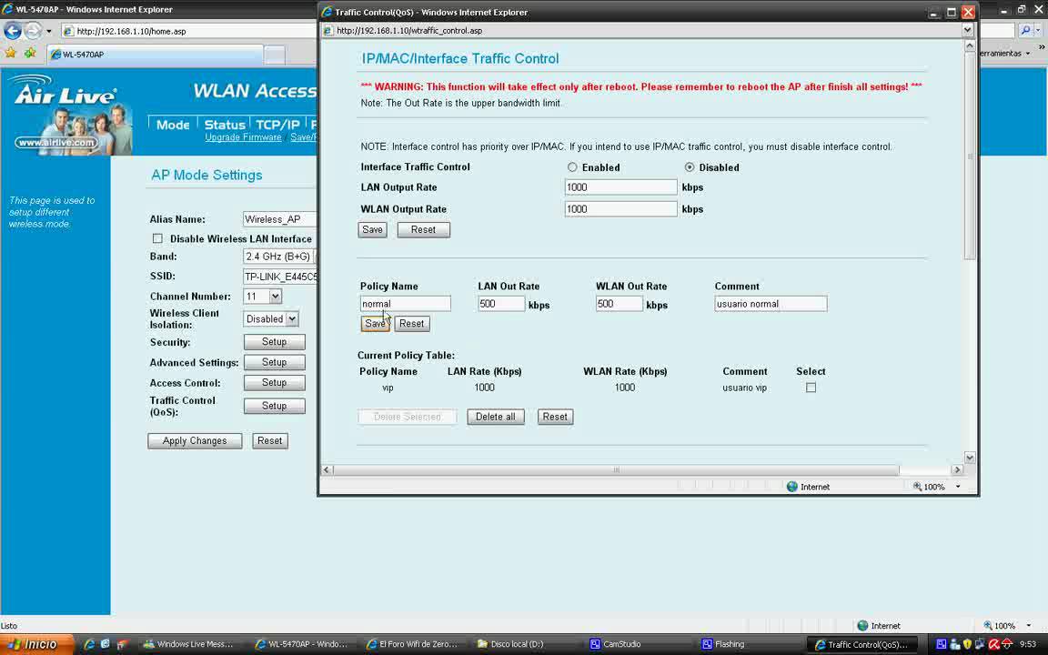1048x655 pixels.
Task: Click the red tray icon next to the clock
Action: click(1007, 644)
